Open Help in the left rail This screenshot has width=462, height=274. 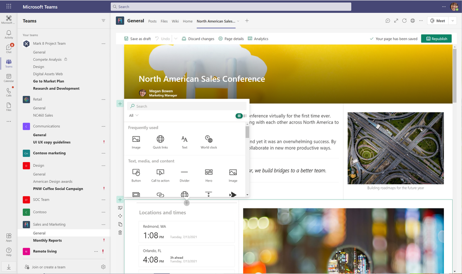[9, 252]
